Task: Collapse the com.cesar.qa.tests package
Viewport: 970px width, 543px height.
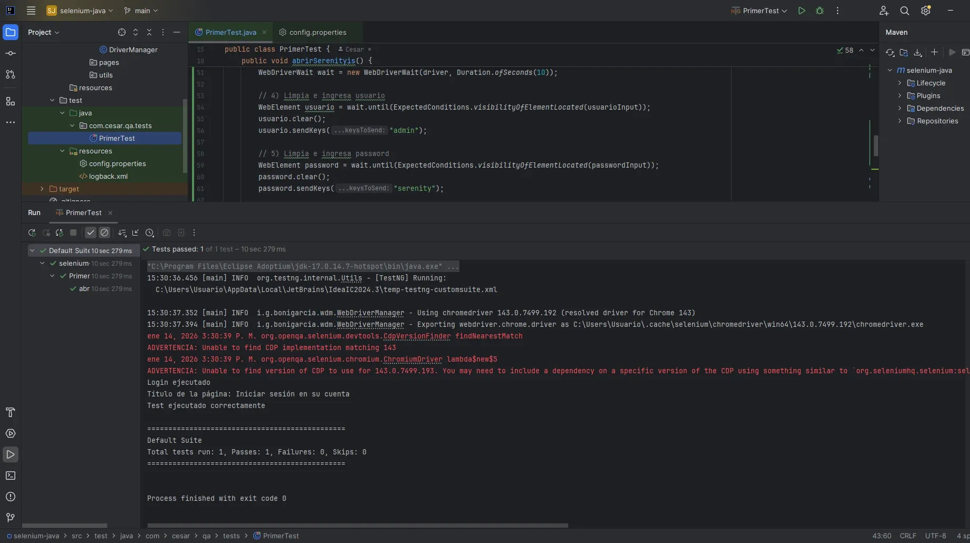Action: point(73,125)
